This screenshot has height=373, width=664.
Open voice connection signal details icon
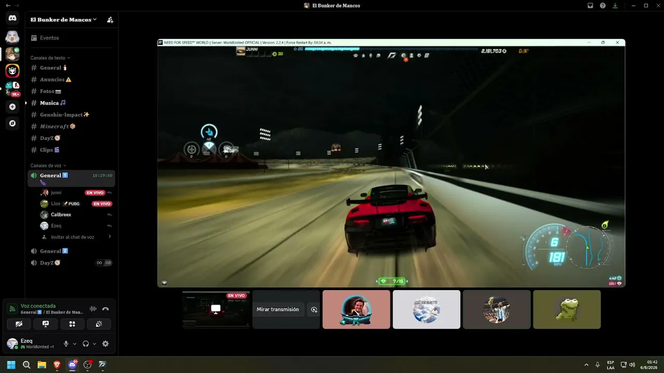12,309
